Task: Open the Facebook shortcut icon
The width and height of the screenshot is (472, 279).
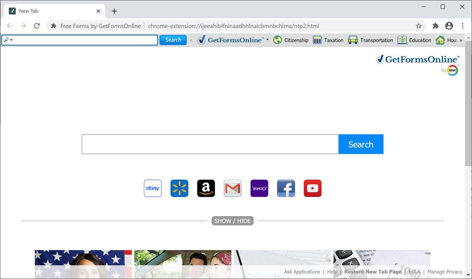Action: coord(286,188)
